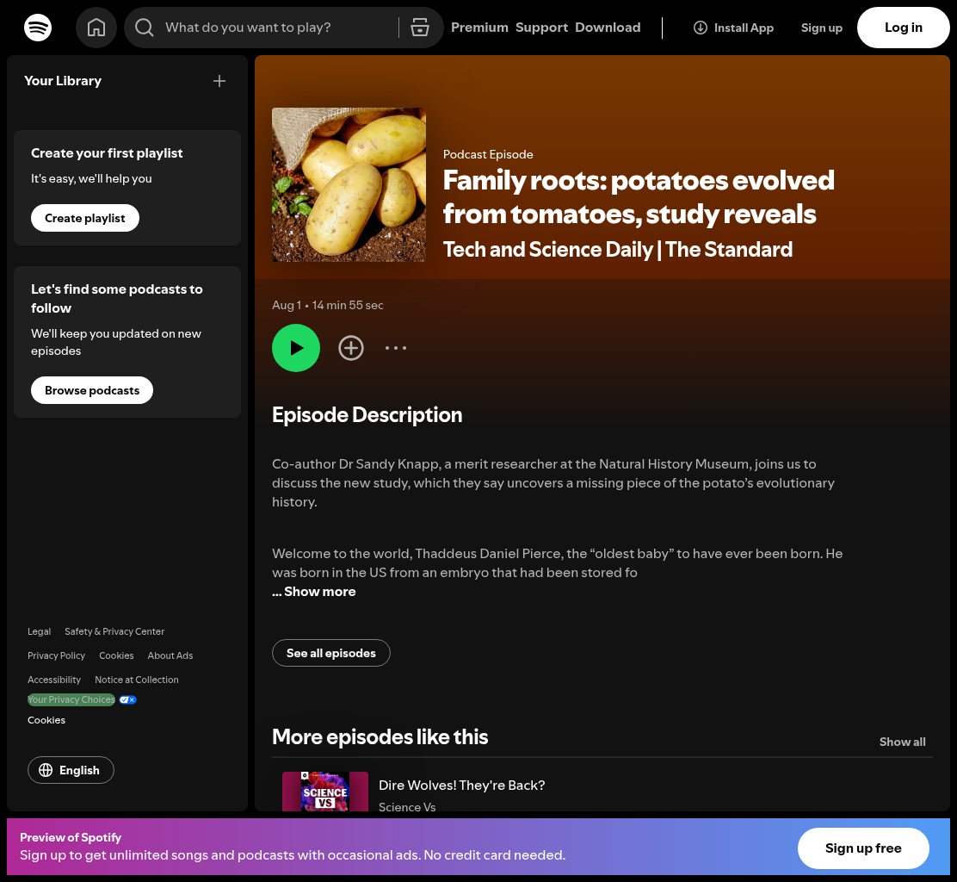The image size is (957, 882).
Task: Open Support in top navigation
Action: tap(541, 28)
